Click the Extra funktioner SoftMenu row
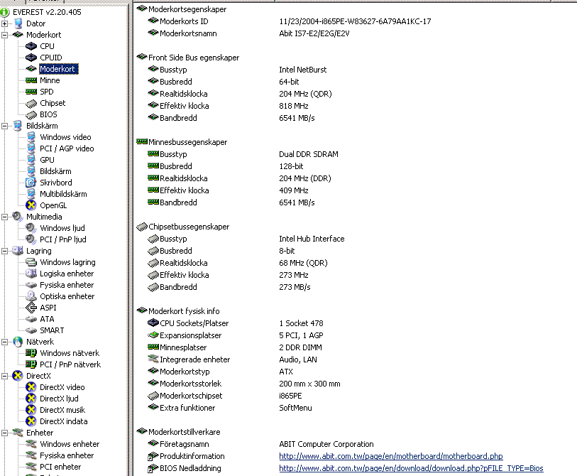577x476 pixels. [230, 408]
